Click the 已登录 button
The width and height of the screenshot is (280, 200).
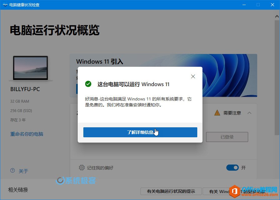click(227, 137)
